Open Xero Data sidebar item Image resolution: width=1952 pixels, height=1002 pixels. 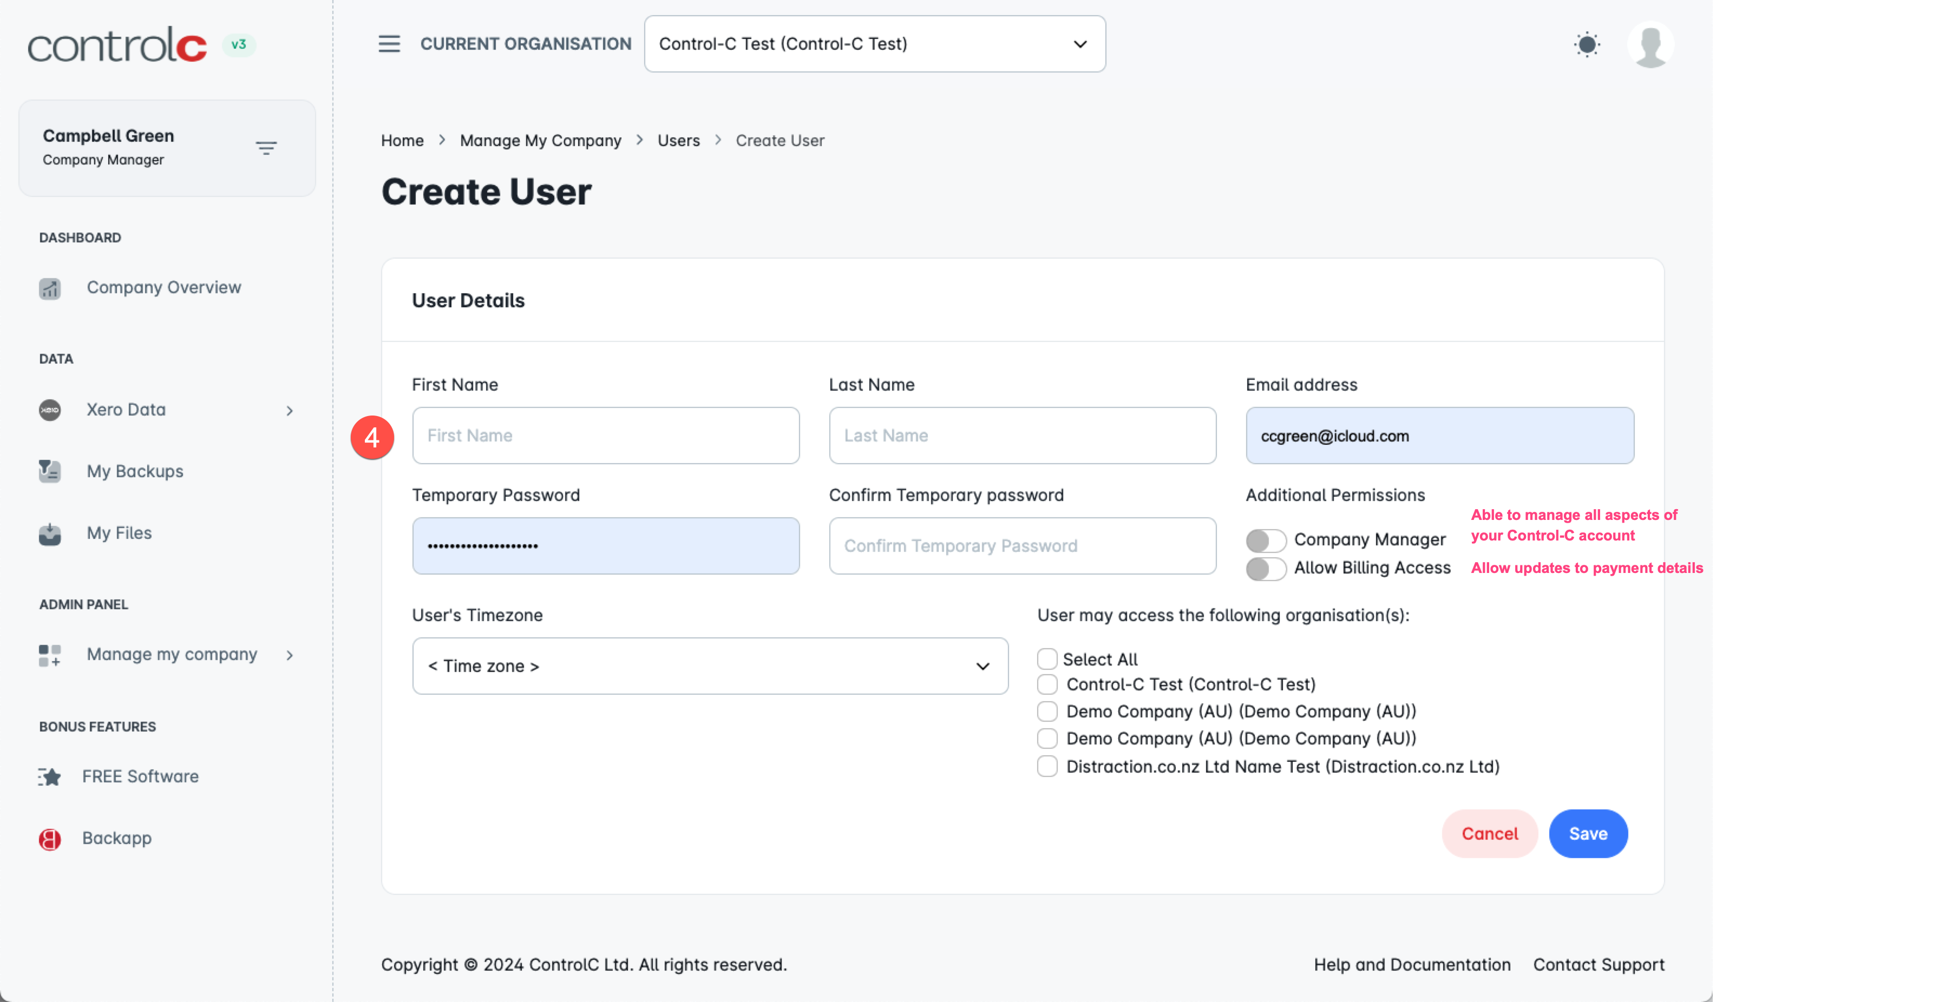click(126, 410)
